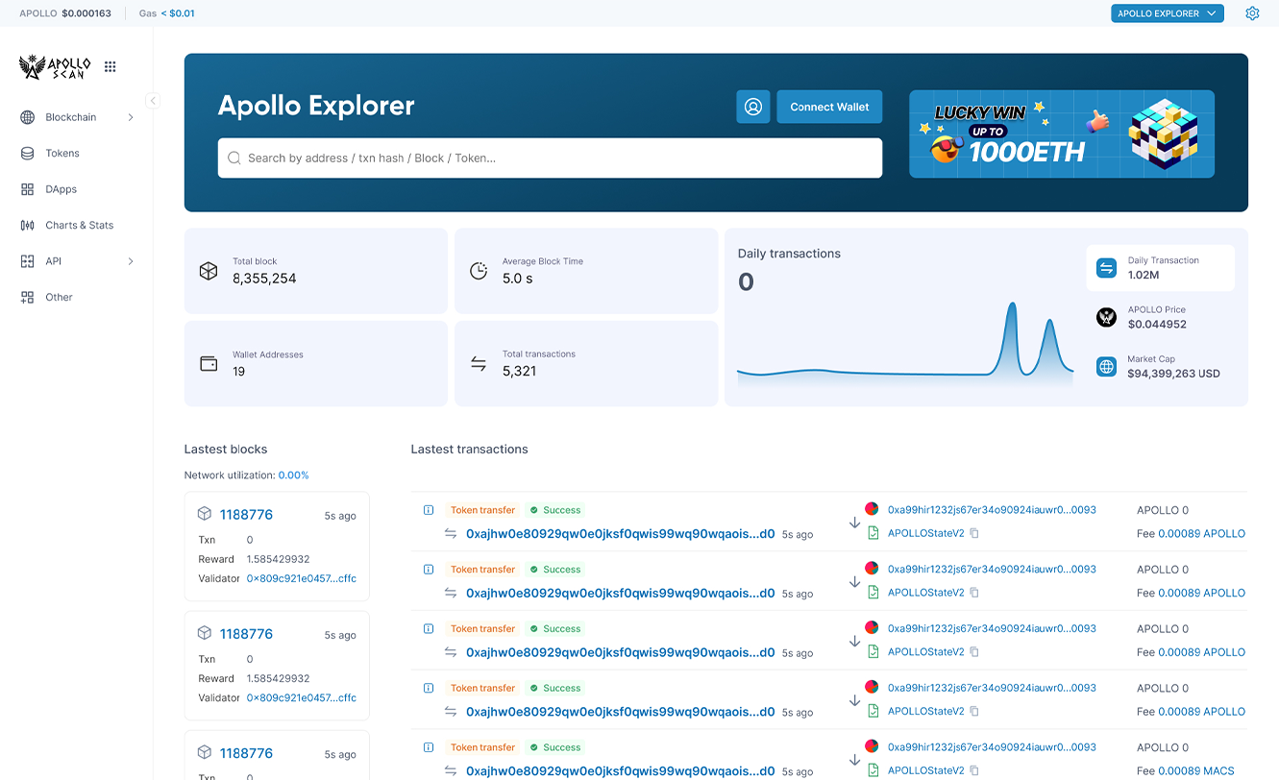The height and width of the screenshot is (780, 1279).
Task: Open the apps grid icon beside logo
Action: click(x=111, y=66)
